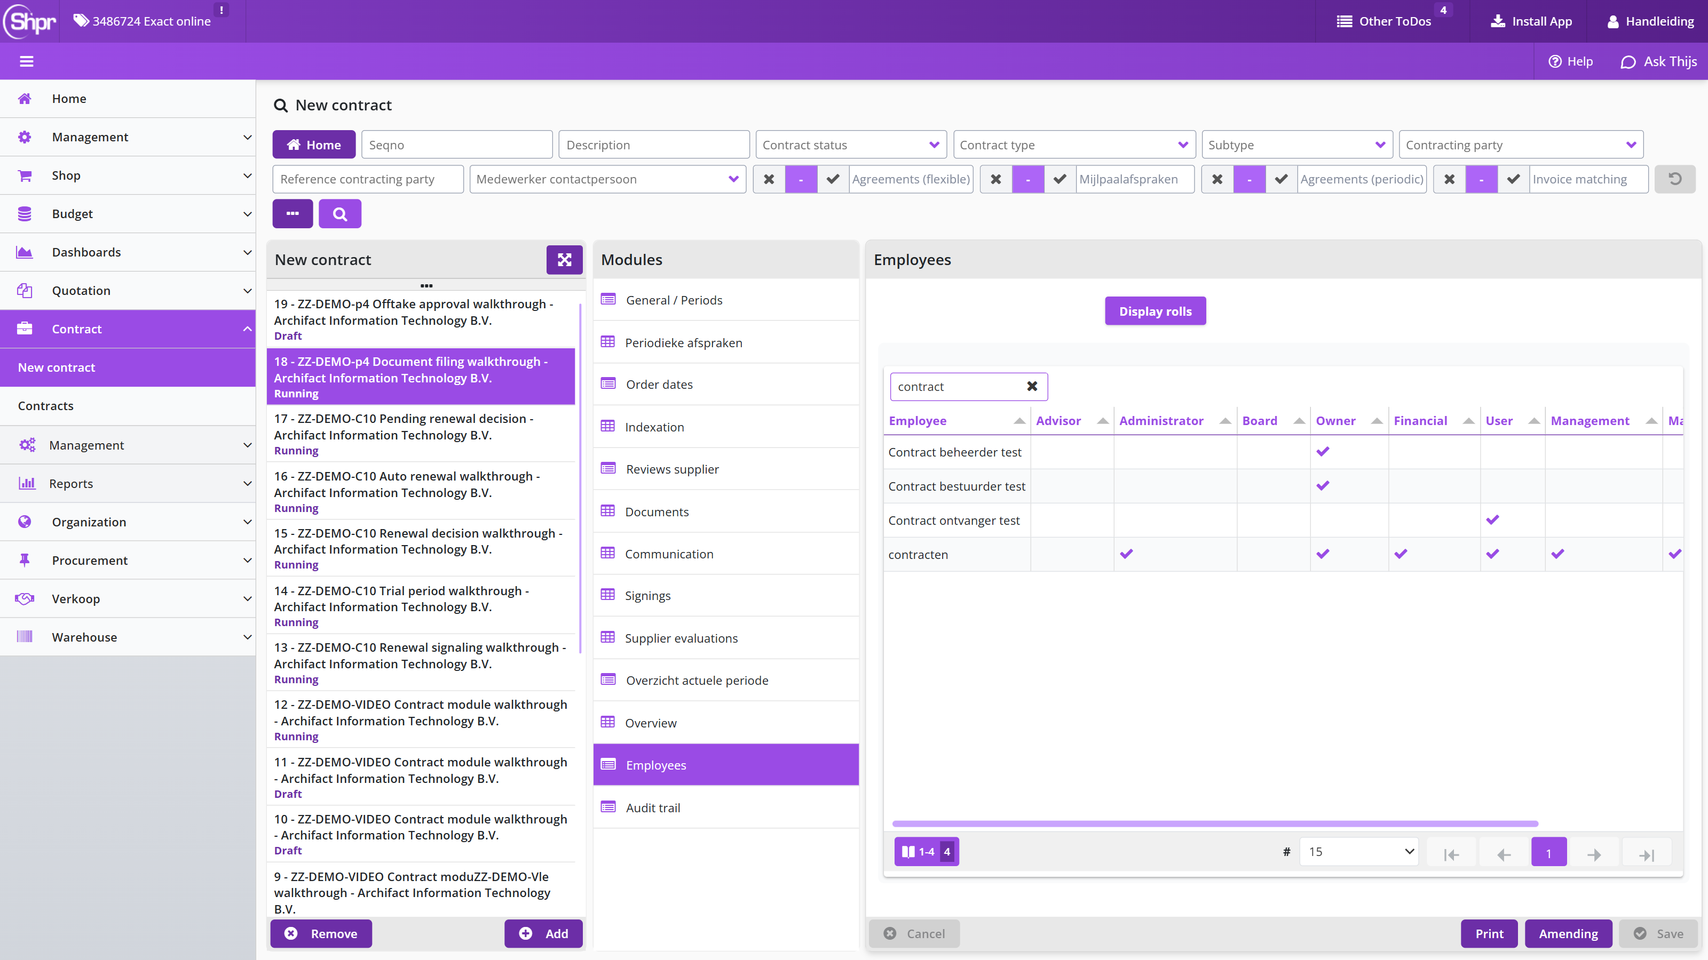The height and width of the screenshot is (960, 1708).
Task: Select contract 17 Pending renewal decision
Action: [421, 434]
